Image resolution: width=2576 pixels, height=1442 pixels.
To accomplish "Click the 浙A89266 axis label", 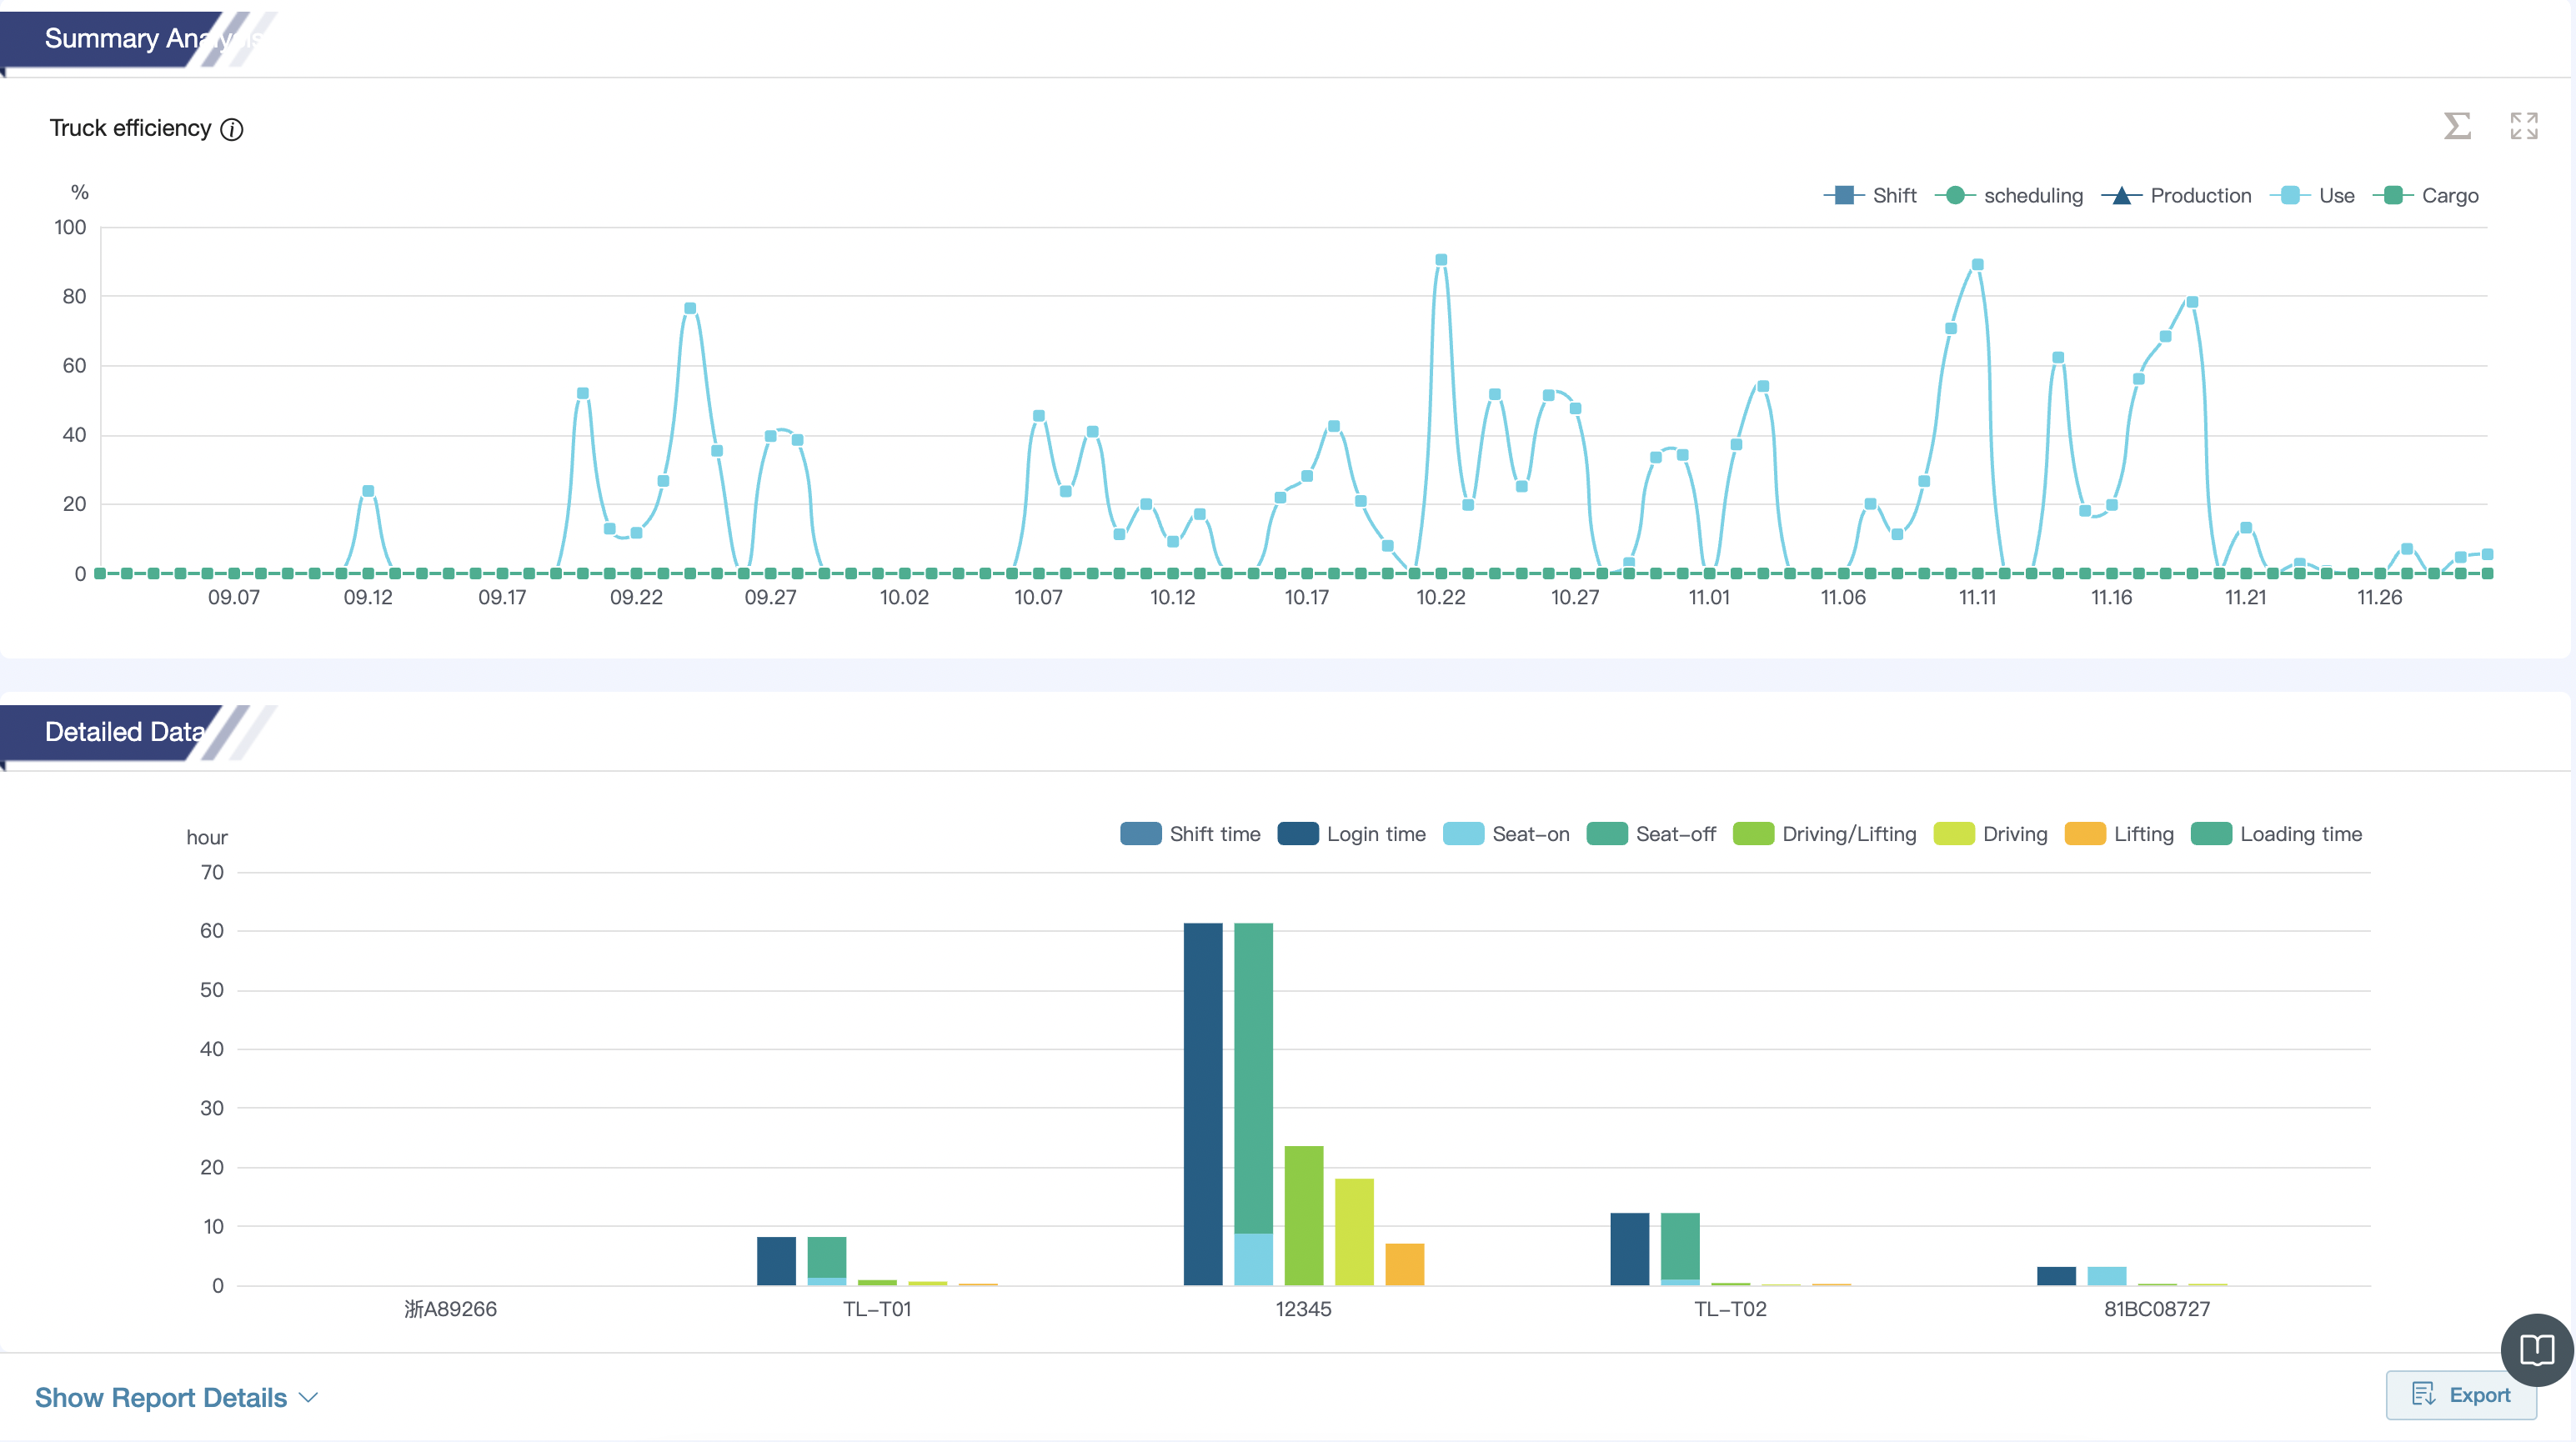I will [x=451, y=1309].
